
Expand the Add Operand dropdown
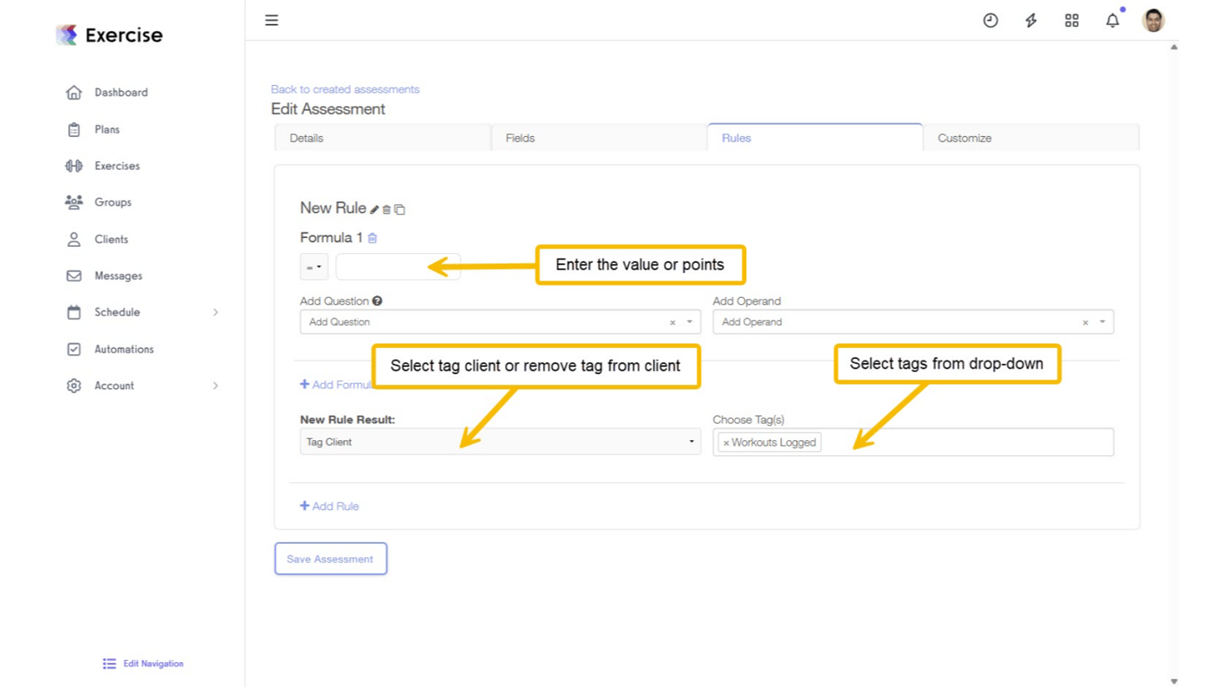(x=1101, y=321)
